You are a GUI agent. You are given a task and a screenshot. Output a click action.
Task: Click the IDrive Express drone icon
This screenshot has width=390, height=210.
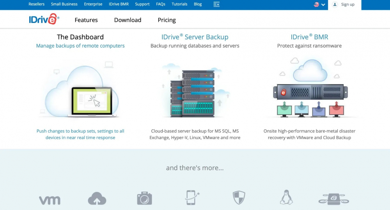333,198
